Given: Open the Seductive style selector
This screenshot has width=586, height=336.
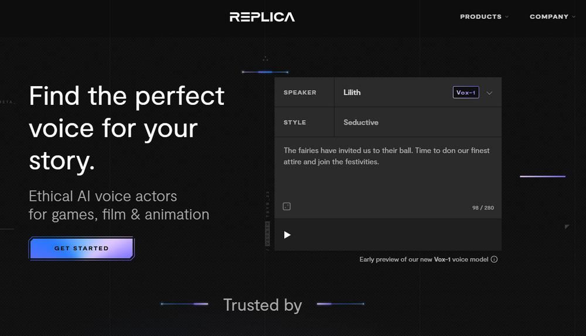Looking at the screenshot, I should pyautogui.click(x=418, y=122).
